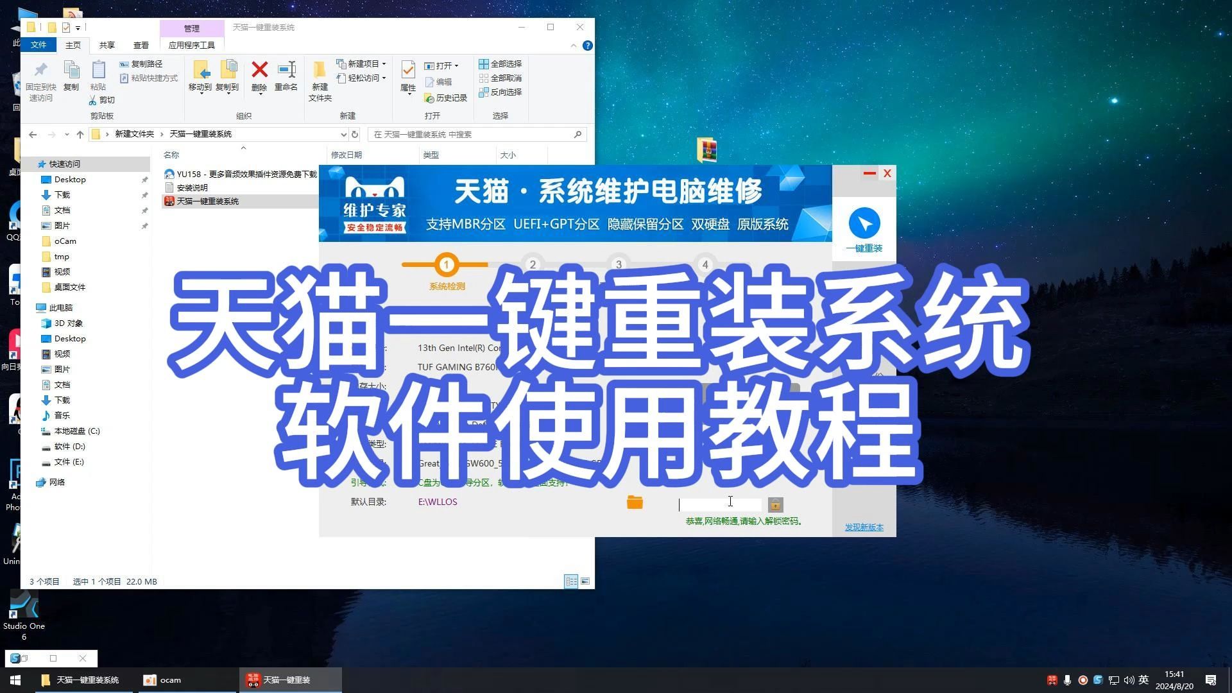1232x693 pixels.
Task: Expand New item dropdown
Action: click(x=384, y=64)
